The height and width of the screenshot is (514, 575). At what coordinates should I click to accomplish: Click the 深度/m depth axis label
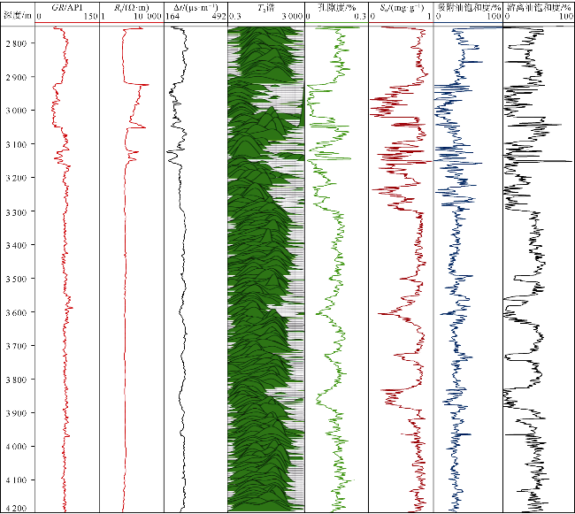tap(17, 8)
